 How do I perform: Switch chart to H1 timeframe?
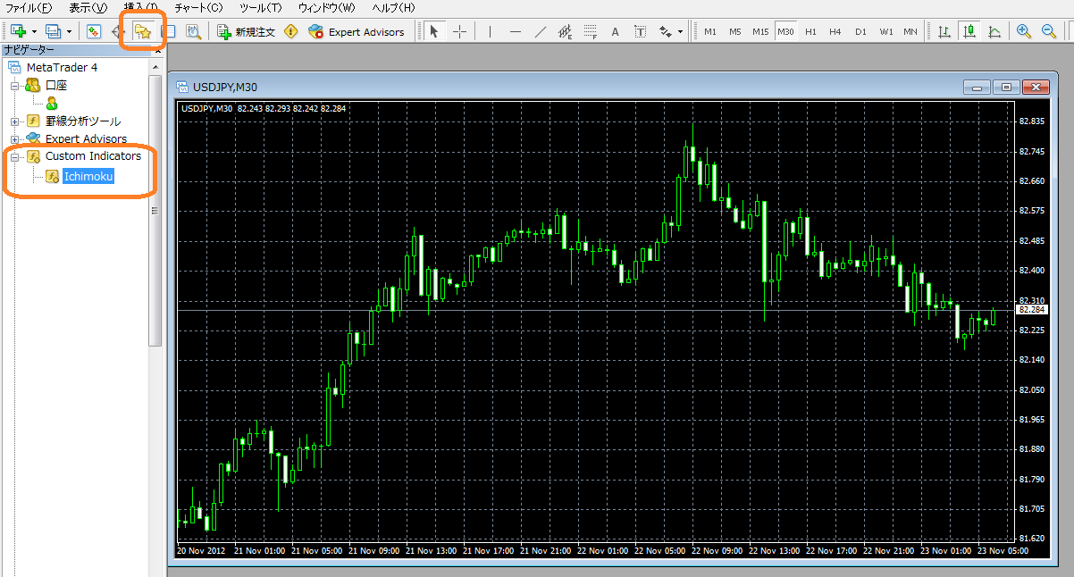pyautogui.click(x=810, y=31)
